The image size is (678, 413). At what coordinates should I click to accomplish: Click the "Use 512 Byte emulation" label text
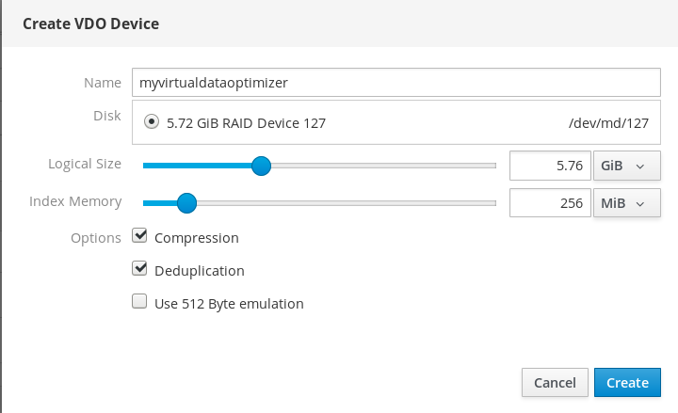(x=228, y=304)
